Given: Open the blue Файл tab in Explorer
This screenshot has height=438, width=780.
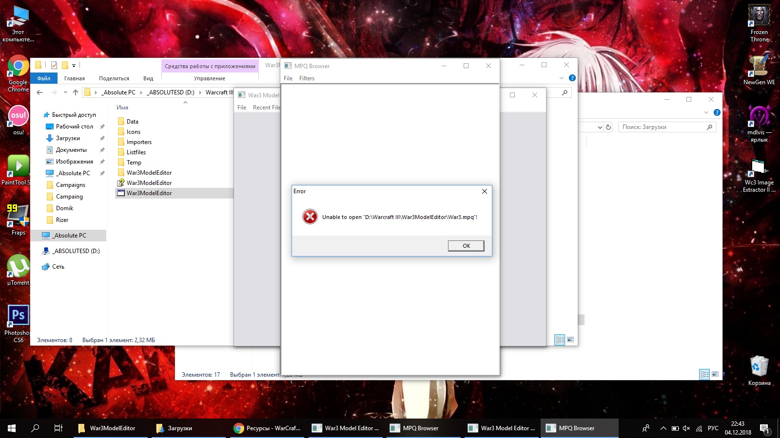Looking at the screenshot, I should coord(44,78).
